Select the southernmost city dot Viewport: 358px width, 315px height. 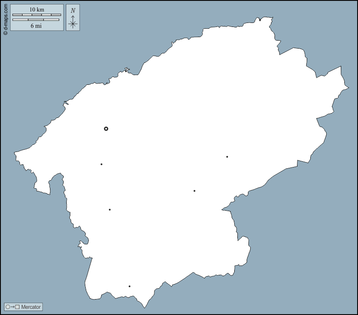(x=129, y=286)
